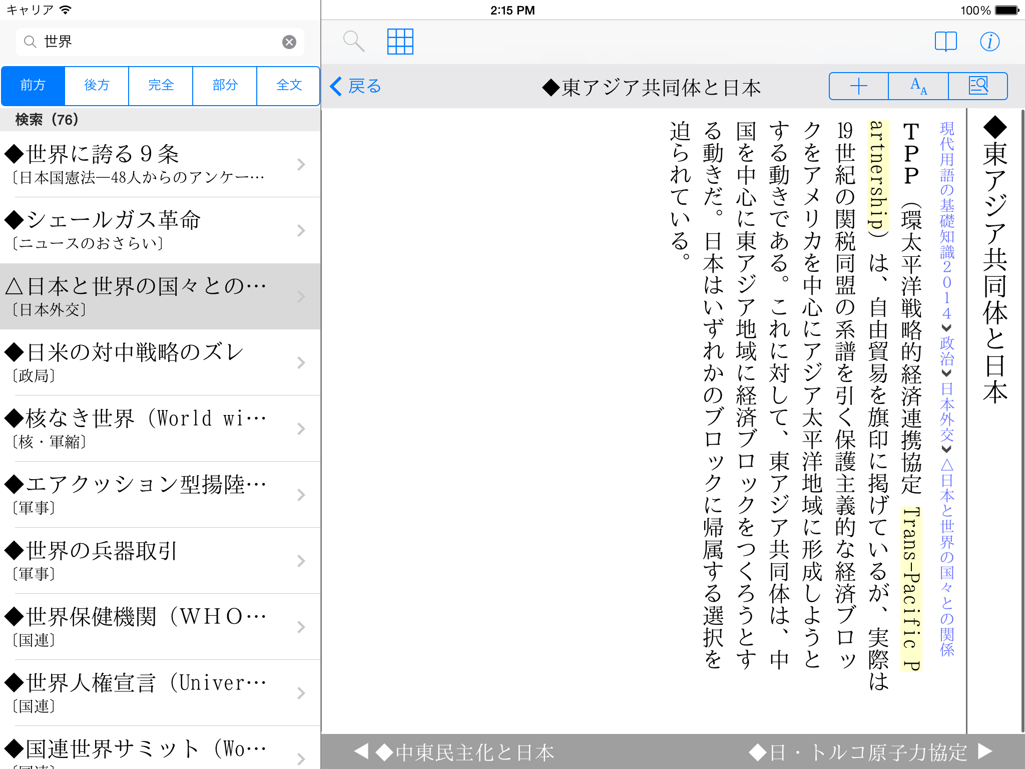Open the grid index view icon
Image resolution: width=1025 pixels, height=769 pixels.
400,41
